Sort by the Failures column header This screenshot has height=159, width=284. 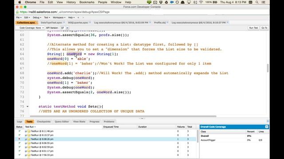point(181,127)
